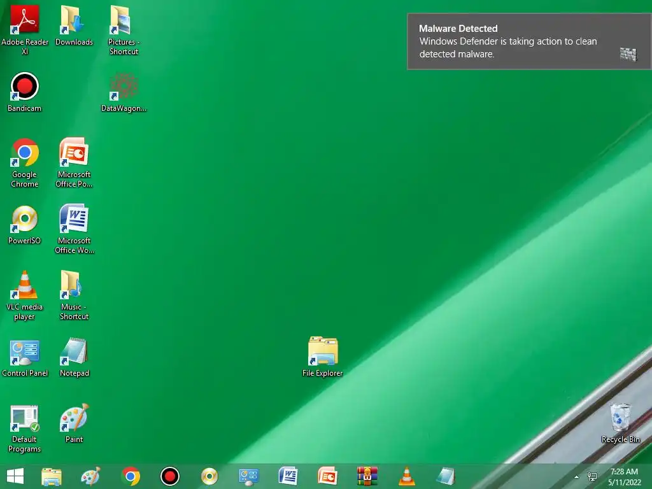Open the taskbar clock showing 7:28 AM
The height and width of the screenshot is (489, 652).
pyautogui.click(x=625, y=477)
